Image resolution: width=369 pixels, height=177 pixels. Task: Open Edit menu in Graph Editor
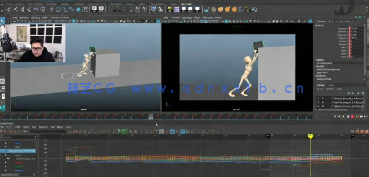pyautogui.click(x=2, y=127)
